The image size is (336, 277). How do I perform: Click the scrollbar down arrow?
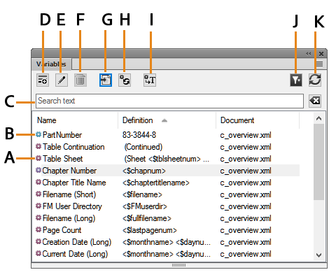(318, 255)
